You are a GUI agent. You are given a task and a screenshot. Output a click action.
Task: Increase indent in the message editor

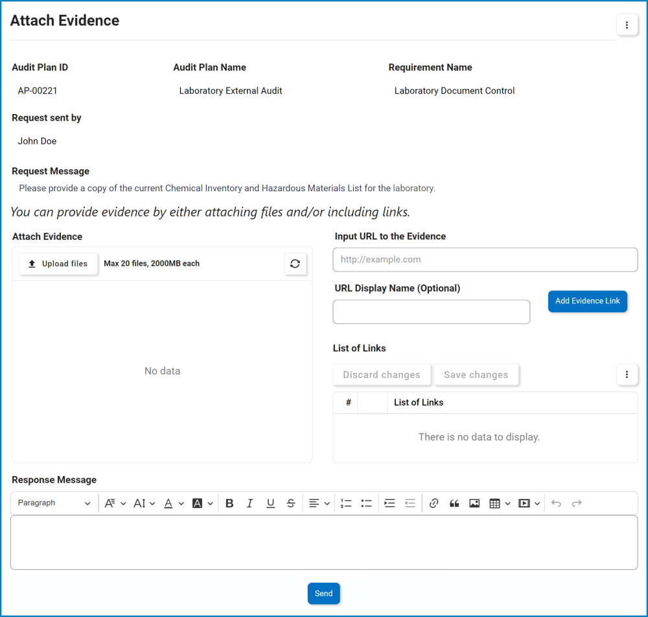click(389, 504)
